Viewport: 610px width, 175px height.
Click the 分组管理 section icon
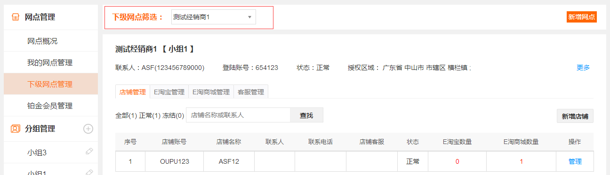click(16, 129)
